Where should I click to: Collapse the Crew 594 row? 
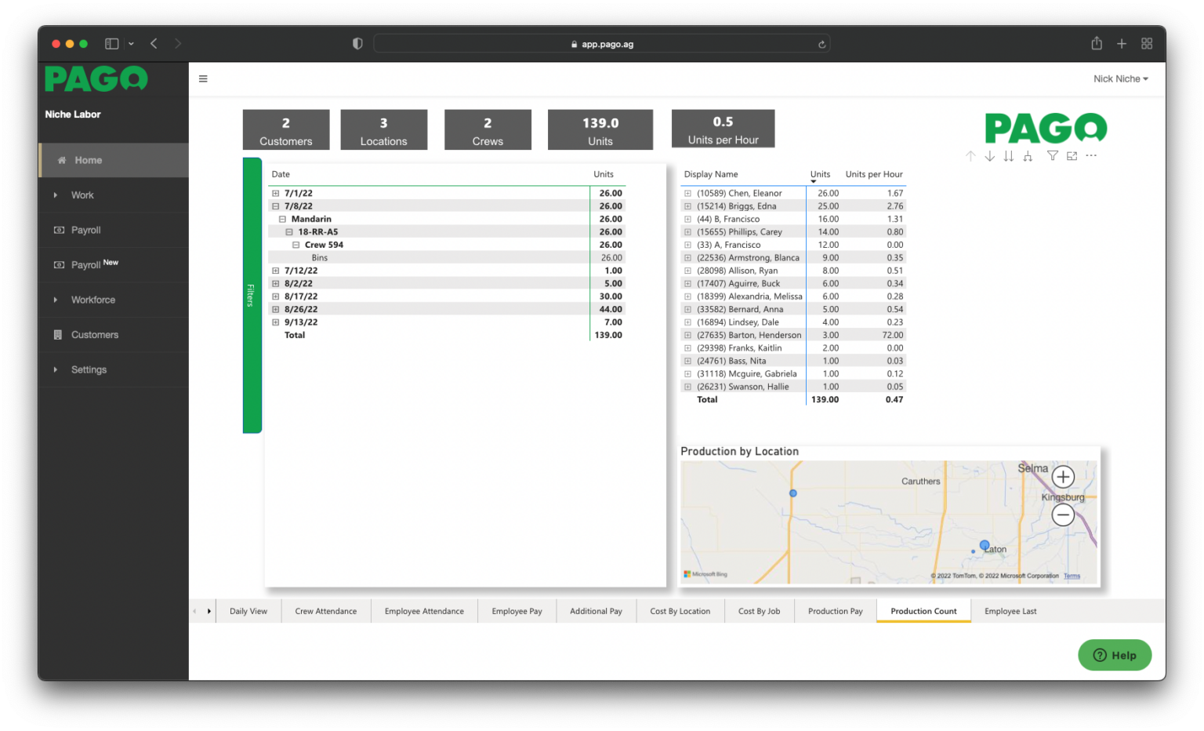pyautogui.click(x=296, y=245)
